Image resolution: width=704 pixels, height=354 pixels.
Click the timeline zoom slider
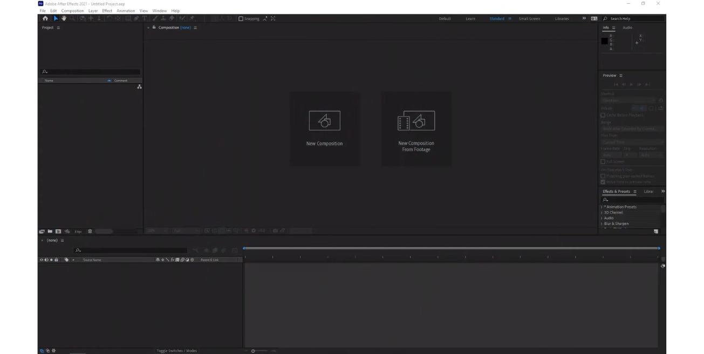[x=260, y=351]
